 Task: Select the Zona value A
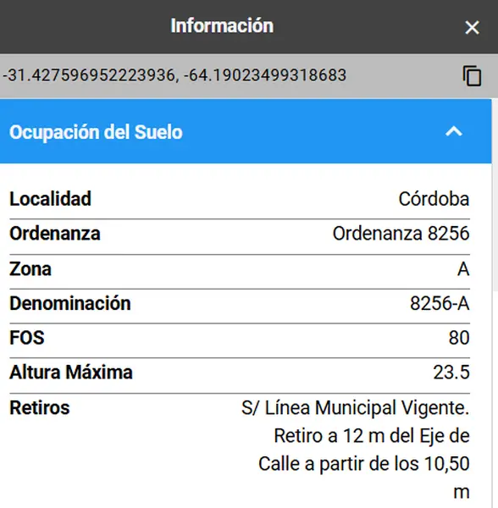click(463, 269)
